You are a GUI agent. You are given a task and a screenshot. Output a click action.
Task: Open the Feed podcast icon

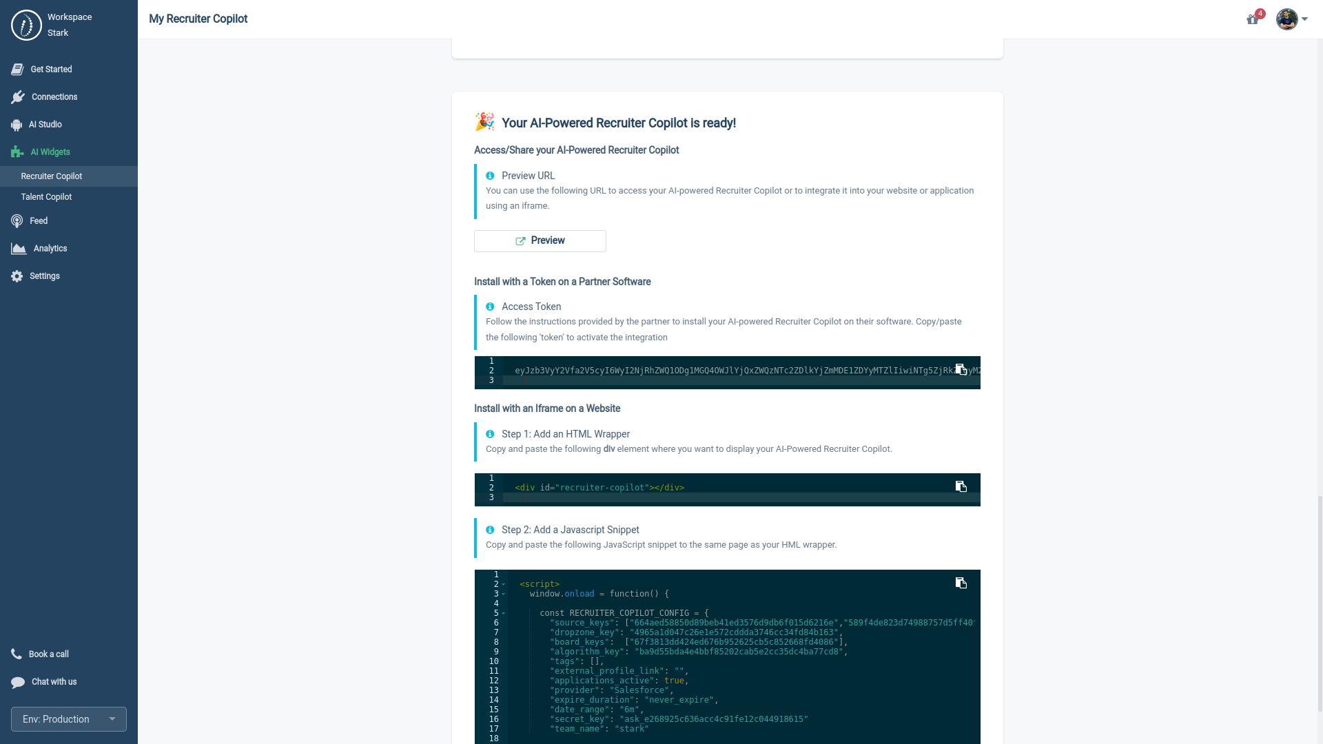click(x=16, y=221)
